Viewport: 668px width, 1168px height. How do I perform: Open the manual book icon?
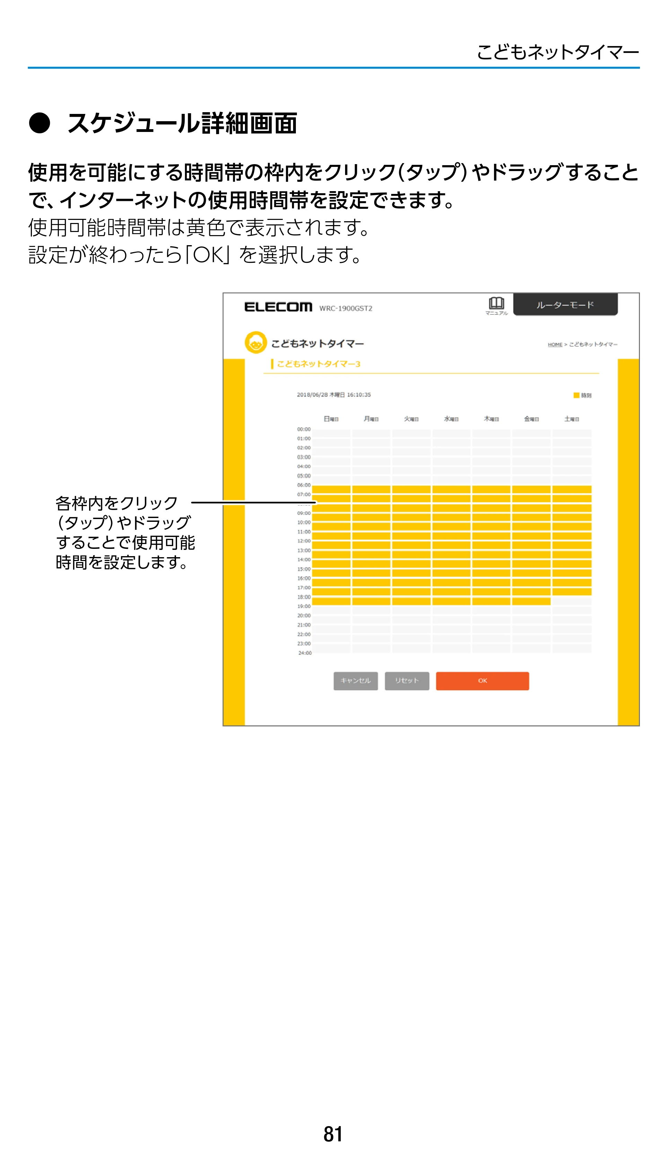(496, 303)
